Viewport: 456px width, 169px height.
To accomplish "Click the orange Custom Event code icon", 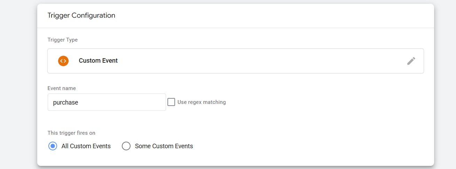I will (63, 61).
